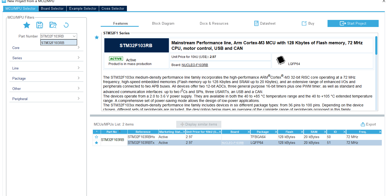Open Docs & Resources tab
Screen dimensions: 386x196
pos(214,23)
